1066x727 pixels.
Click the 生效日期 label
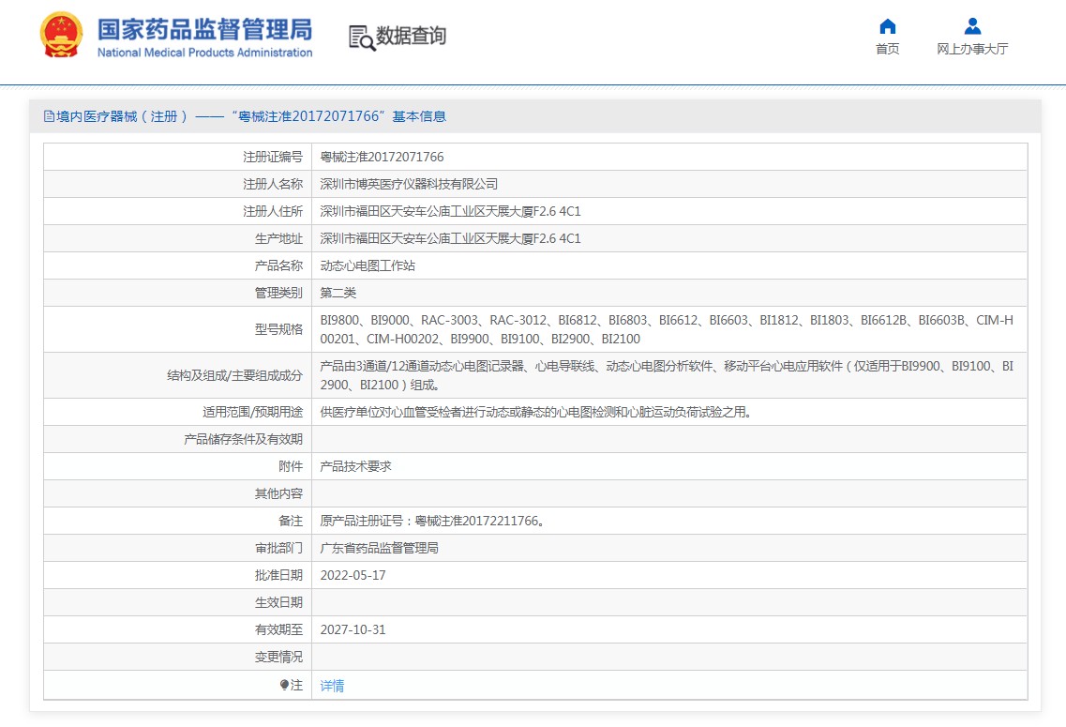tap(278, 602)
